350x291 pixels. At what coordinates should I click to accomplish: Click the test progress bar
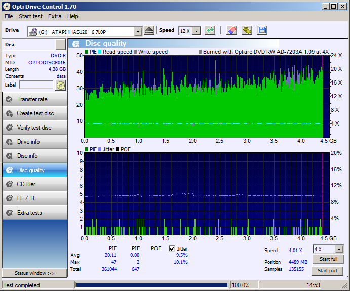(x=151, y=285)
